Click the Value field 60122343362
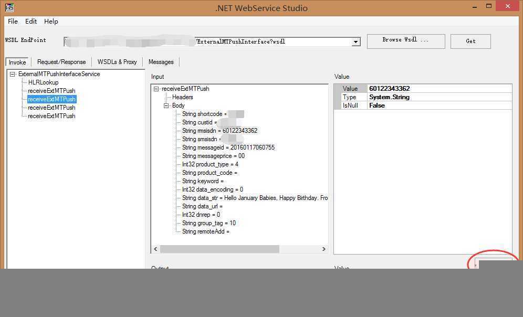This screenshot has width=523, height=317. coord(440,89)
